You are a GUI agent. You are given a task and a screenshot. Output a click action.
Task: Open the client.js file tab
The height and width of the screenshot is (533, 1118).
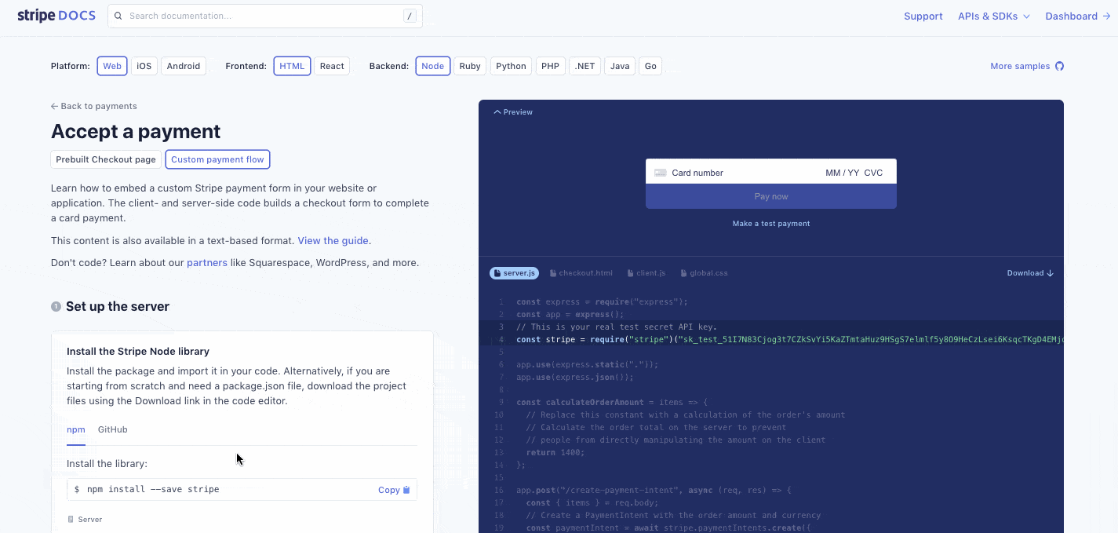coord(646,273)
